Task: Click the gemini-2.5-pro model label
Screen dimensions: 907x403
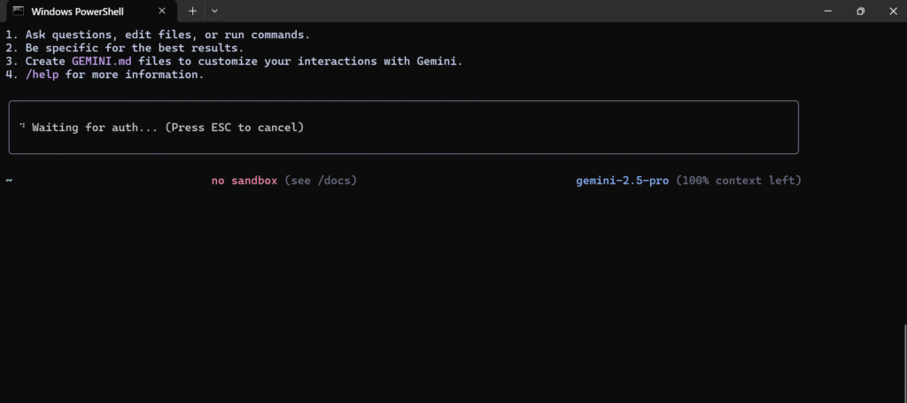Action: click(623, 181)
